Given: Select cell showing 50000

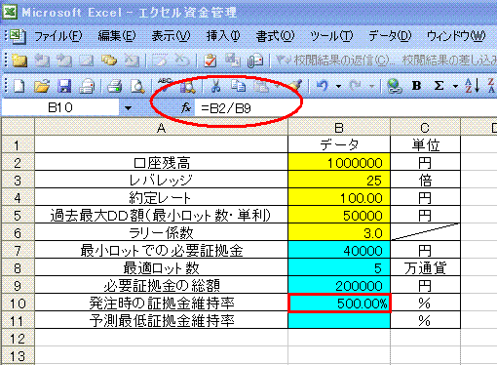Looking at the screenshot, I should (339, 215).
